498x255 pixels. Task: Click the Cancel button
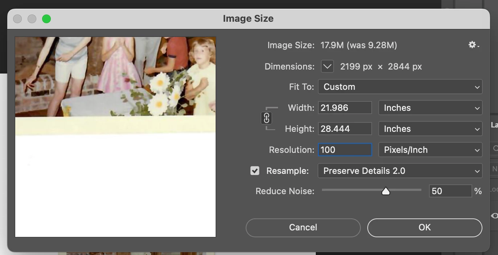click(x=303, y=227)
